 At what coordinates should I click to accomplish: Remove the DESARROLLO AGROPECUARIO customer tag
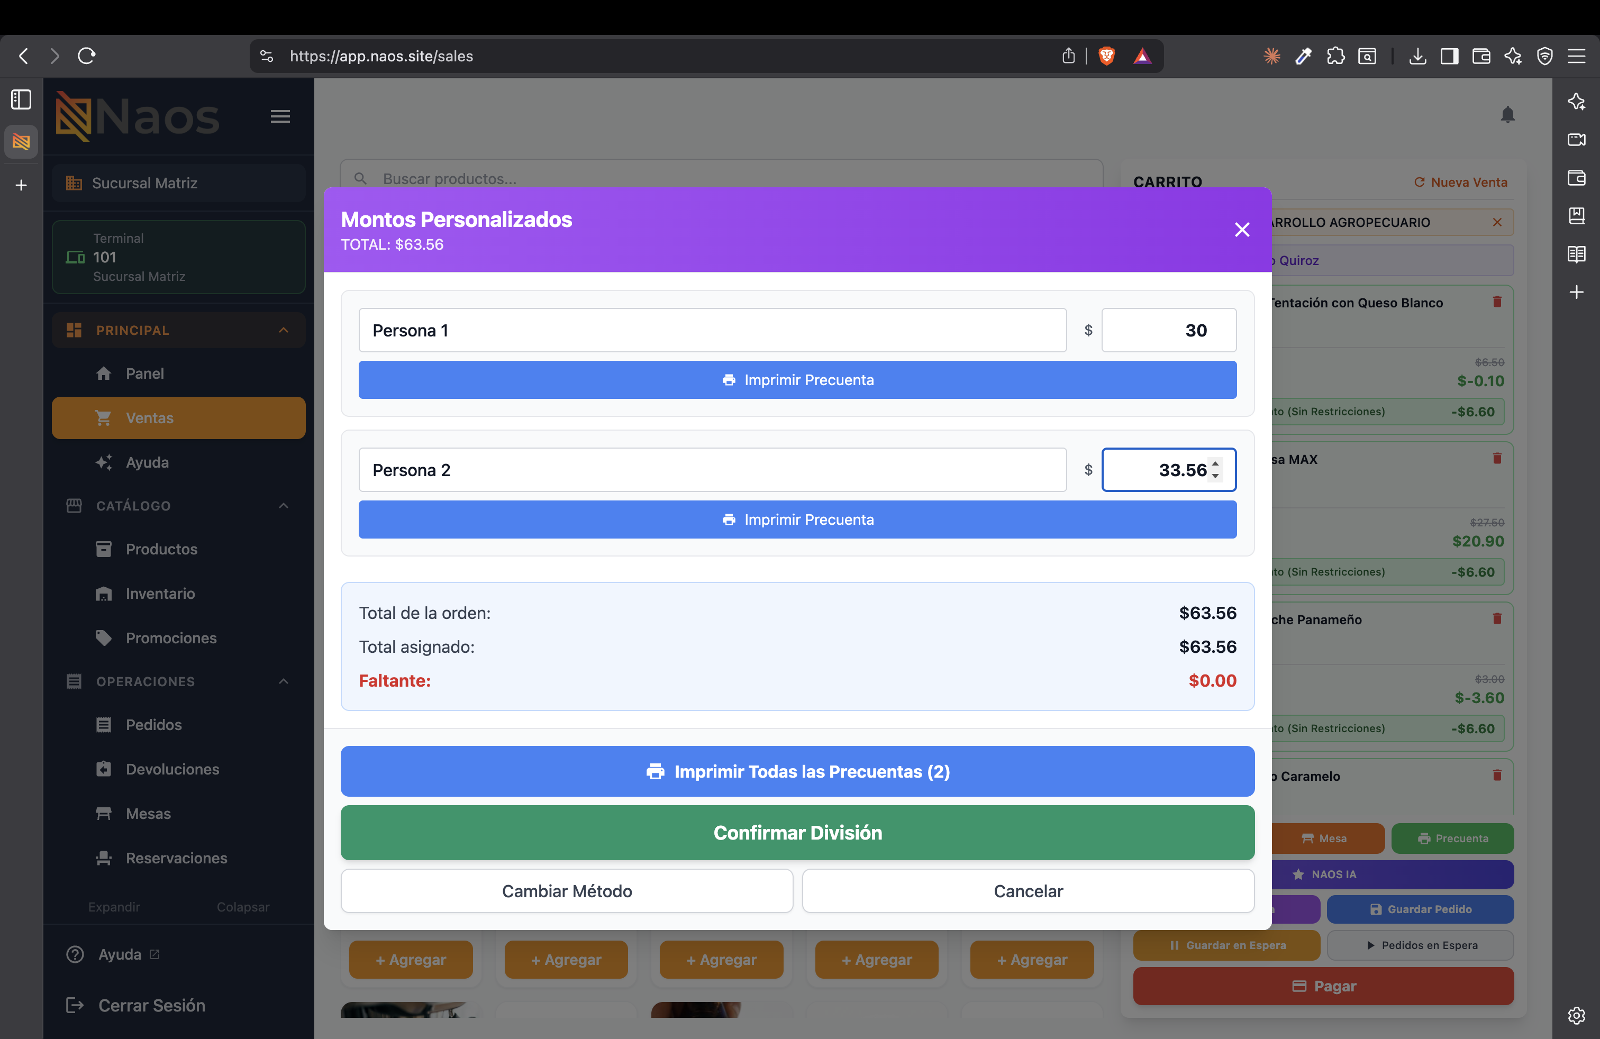click(x=1496, y=222)
